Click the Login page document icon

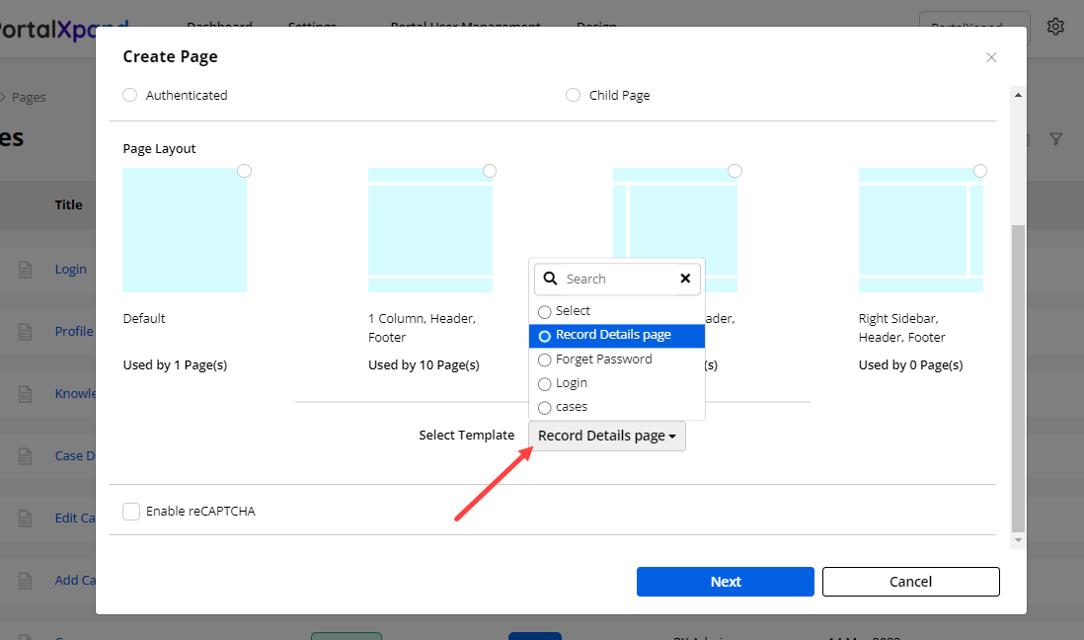(26, 270)
